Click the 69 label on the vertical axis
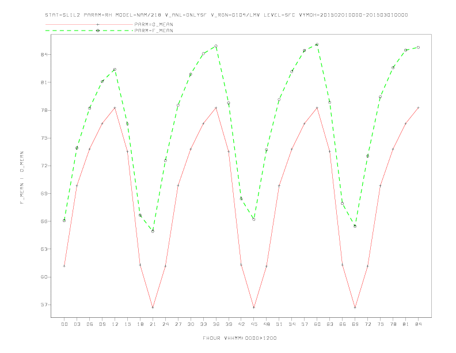The width and height of the screenshot is (456, 353). 44,193
